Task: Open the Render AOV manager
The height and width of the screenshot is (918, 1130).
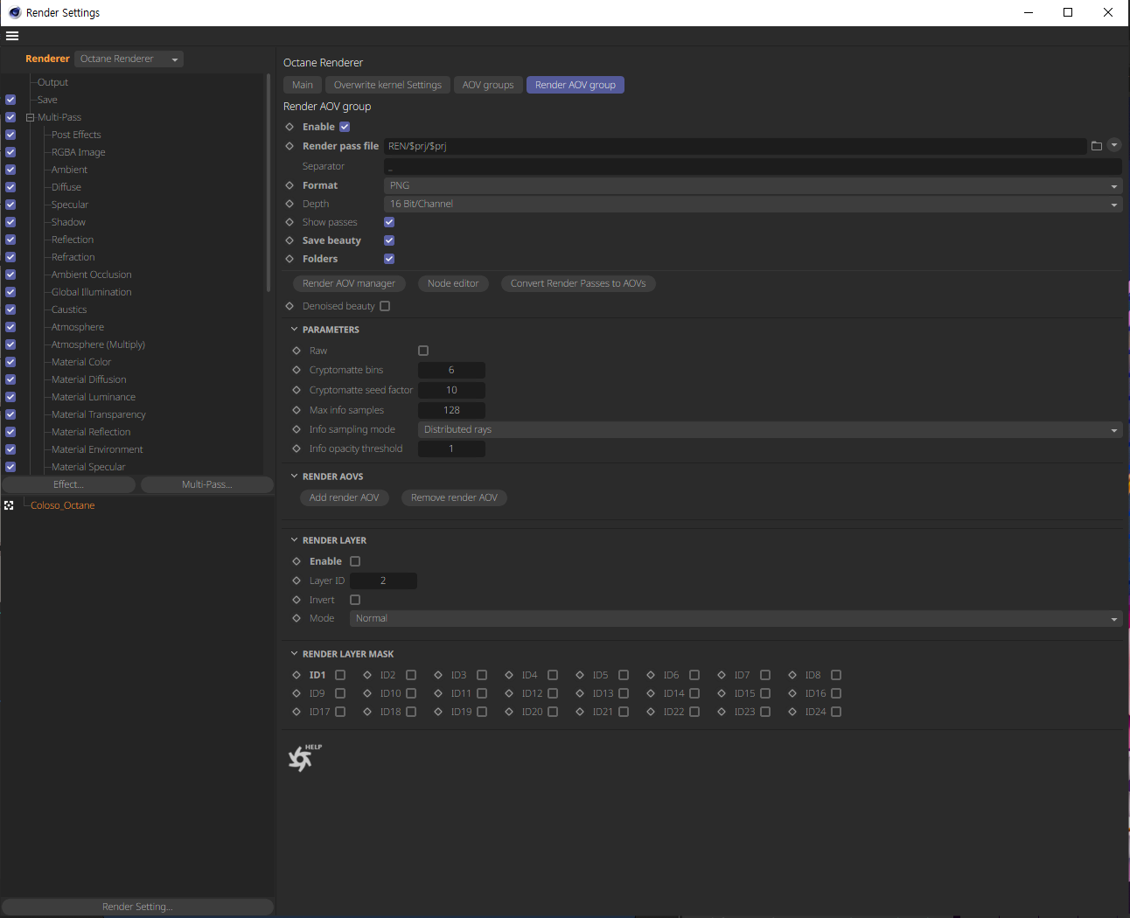Action: click(349, 283)
